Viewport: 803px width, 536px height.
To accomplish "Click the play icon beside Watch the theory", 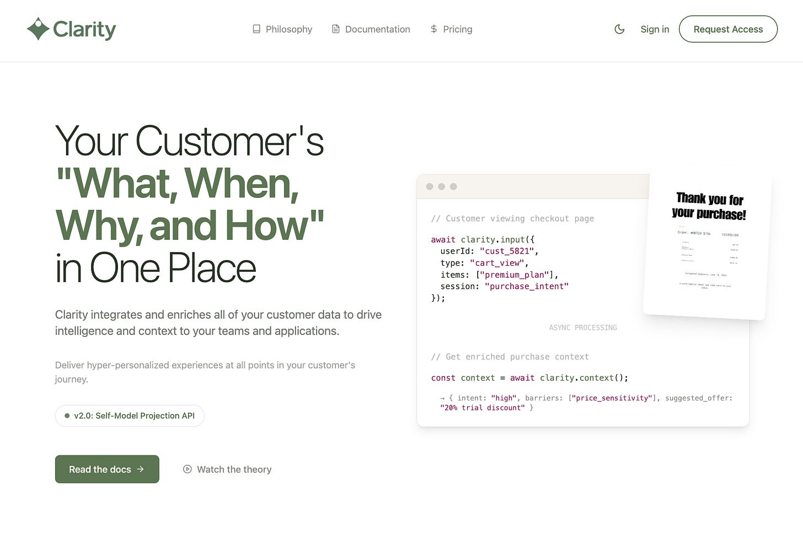I will pyautogui.click(x=188, y=469).
